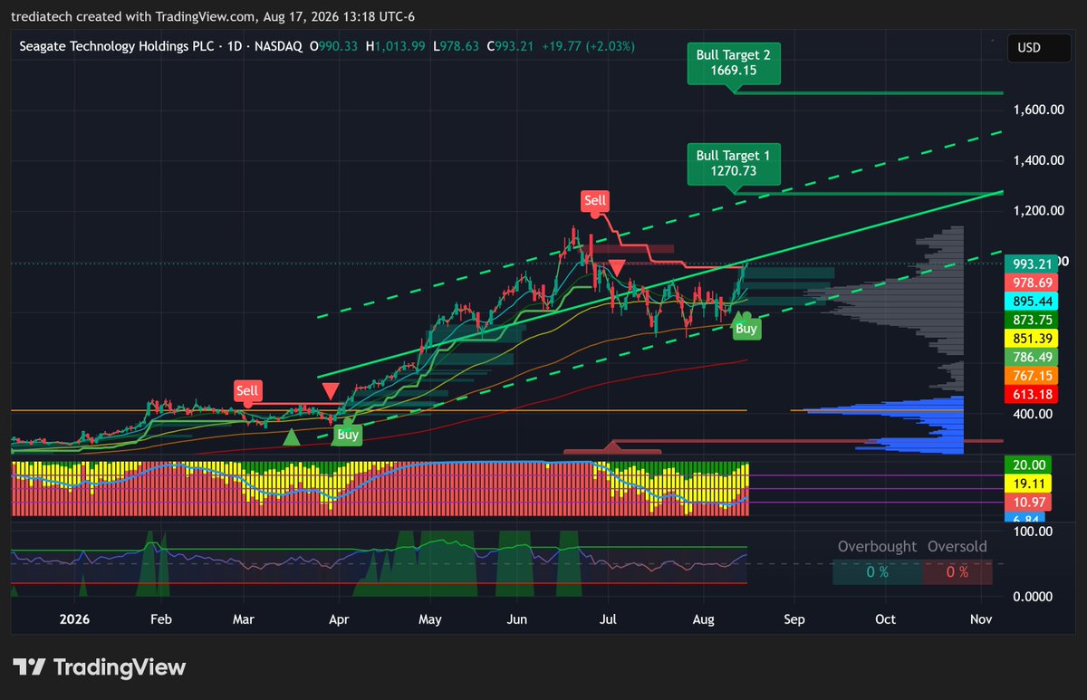Viewport: 1087px width, 700px height.
Task: Click the Sep label on time axis
Action: [x=794, y=620]
